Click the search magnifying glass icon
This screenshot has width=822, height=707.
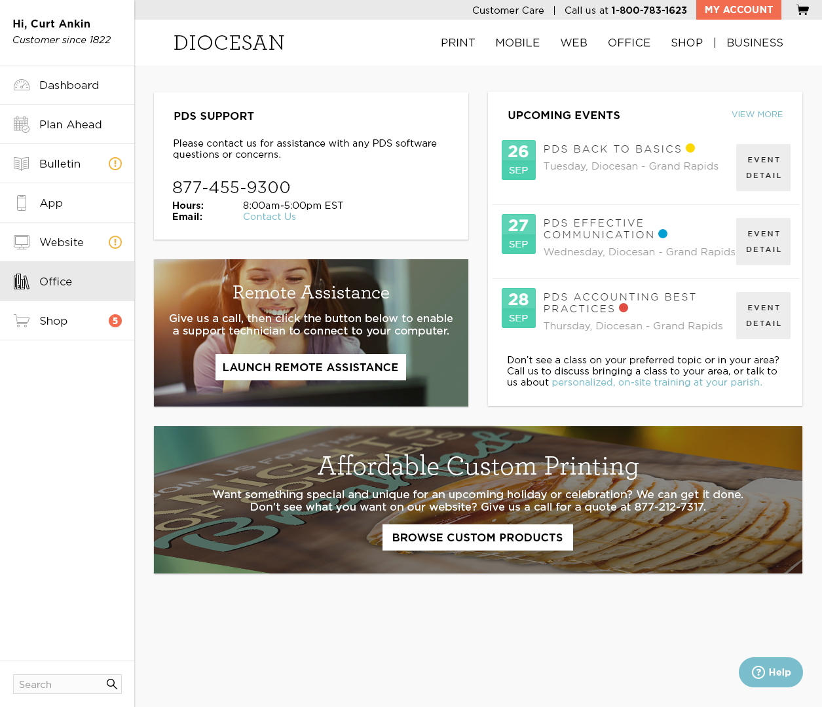112,684
